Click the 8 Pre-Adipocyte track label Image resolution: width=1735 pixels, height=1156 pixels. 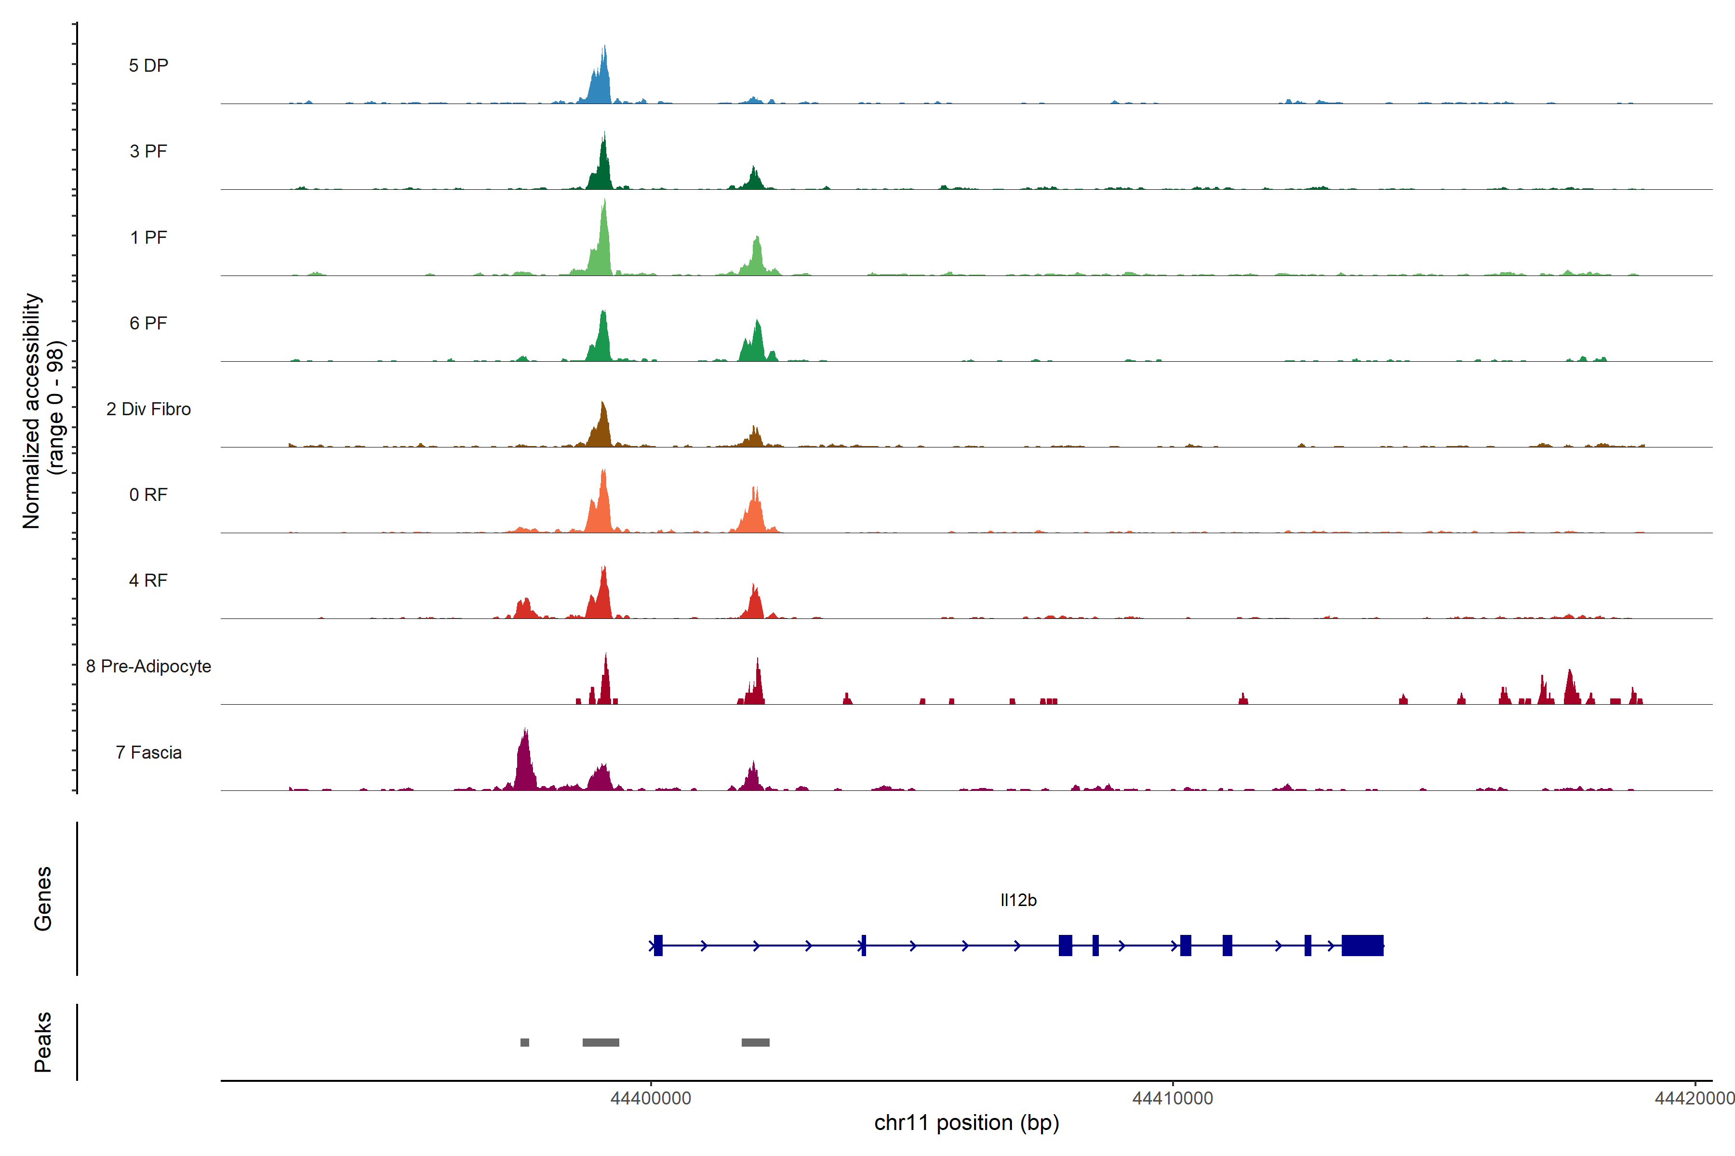point(148,667)
